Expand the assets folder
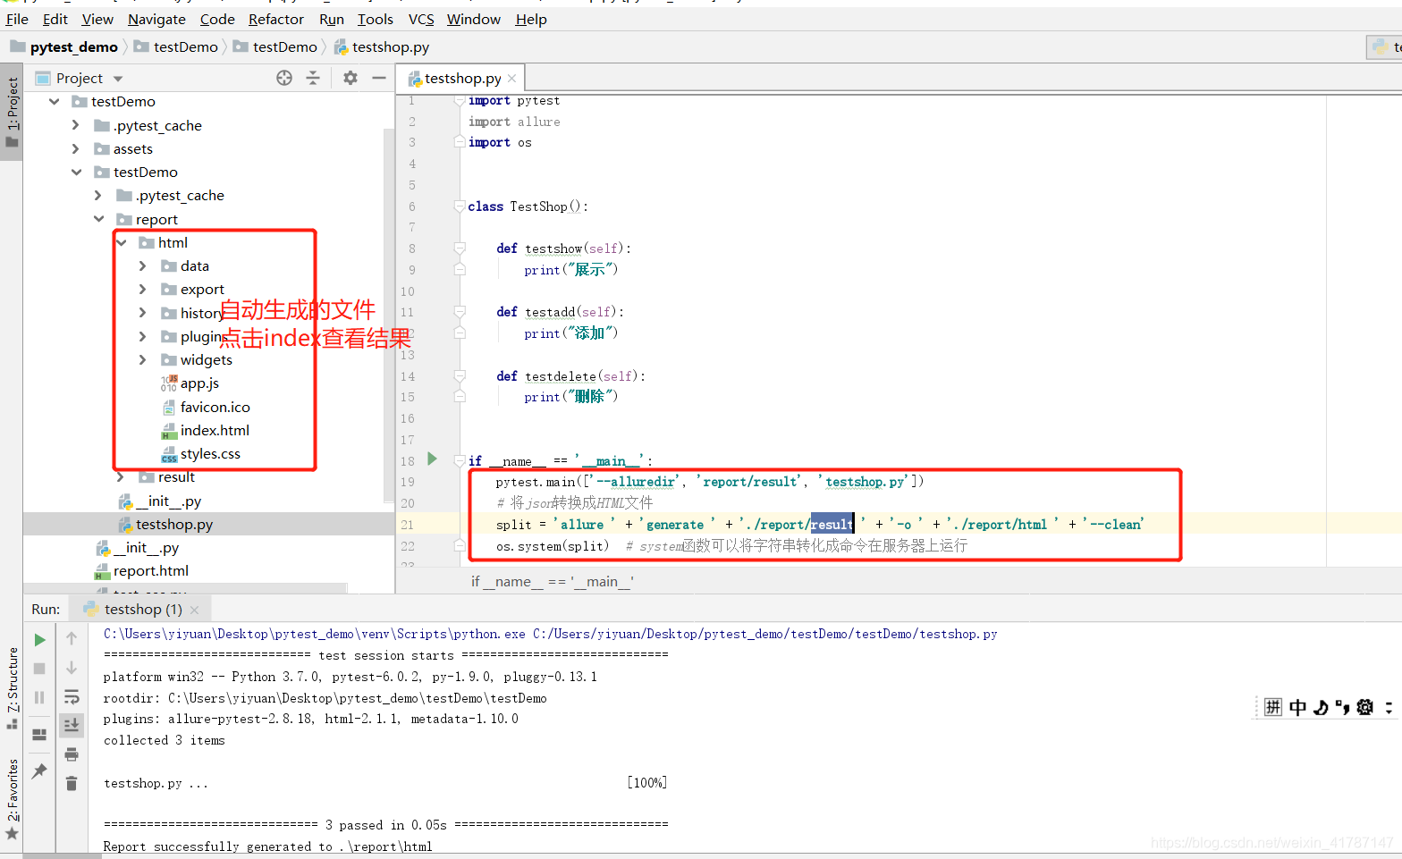 point(76,148)
